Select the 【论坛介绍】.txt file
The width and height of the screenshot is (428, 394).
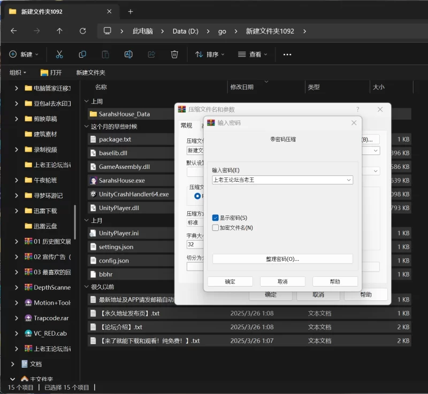[249, 327]
